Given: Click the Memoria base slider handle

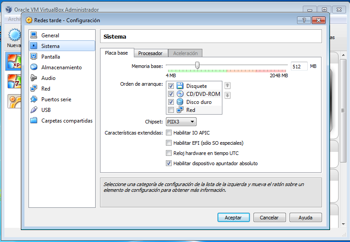Looking at the screenshot, I should pyautogui.click(x=197, y=65).
